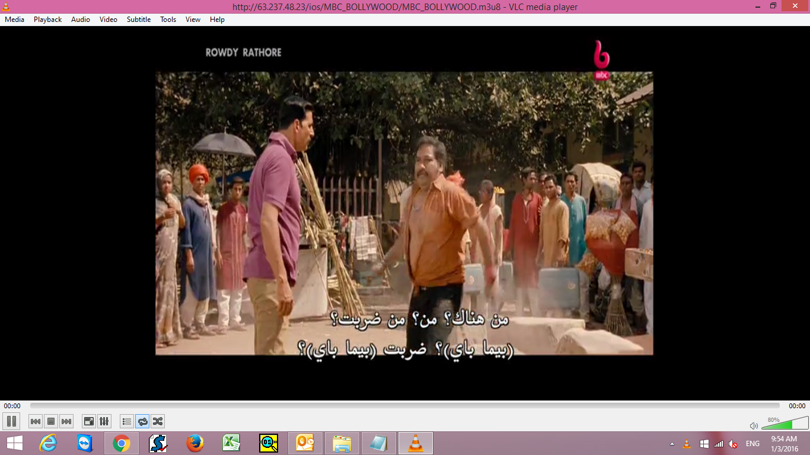
Task: Toggle loop repeat mode
Action: [x=142, y=421]
